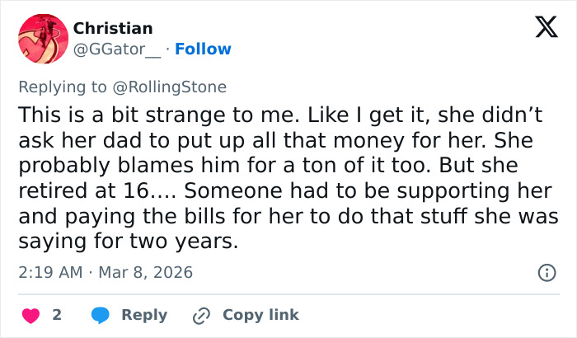Click the like count number 2
Screen dimensions: 577x338
coord(57,315)
